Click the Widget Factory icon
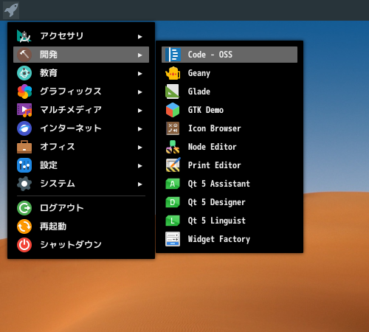Image resolution: width=369 pixels, height=332 pixels. (x=173, y=239)
